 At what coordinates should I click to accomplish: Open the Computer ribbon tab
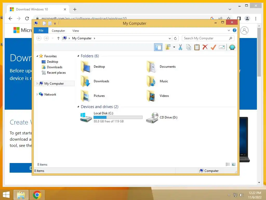(58, 31)
